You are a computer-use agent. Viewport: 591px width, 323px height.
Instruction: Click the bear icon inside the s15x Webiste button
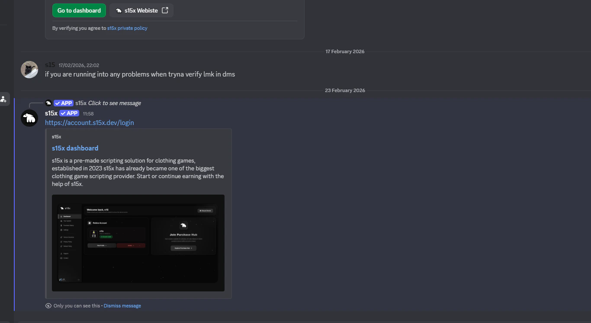coord(119,10)
